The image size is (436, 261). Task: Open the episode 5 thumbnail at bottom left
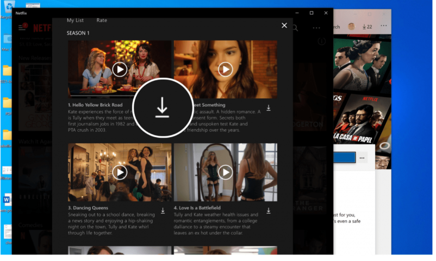pyautogui.click(x=120, y=250)
